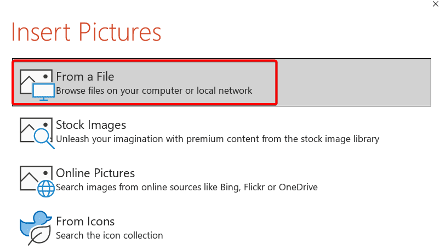The width and height of the screenshot is (440, 249).
Task: Click 'Unleash your imagination' stock library description
Action: tap(218, 139)
